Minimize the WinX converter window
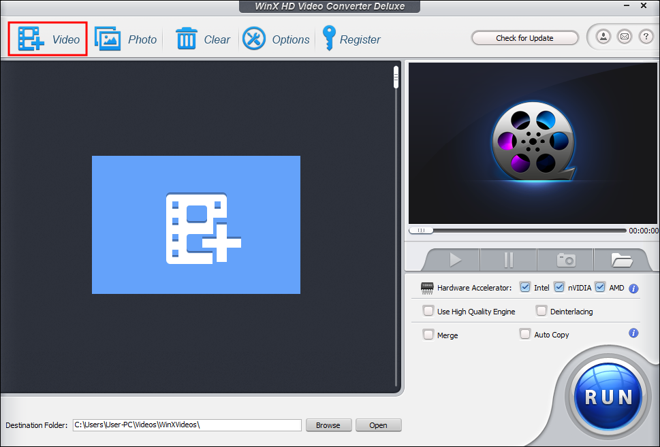660x447 pixels. 627,5
